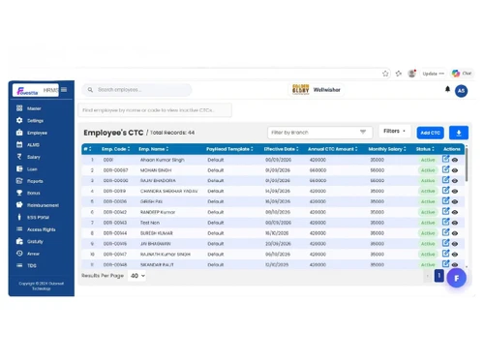The height and width of the screenshot is (363, 484).
Task: Open Access Rights in sidebar
Action: [x=42, y=229]
